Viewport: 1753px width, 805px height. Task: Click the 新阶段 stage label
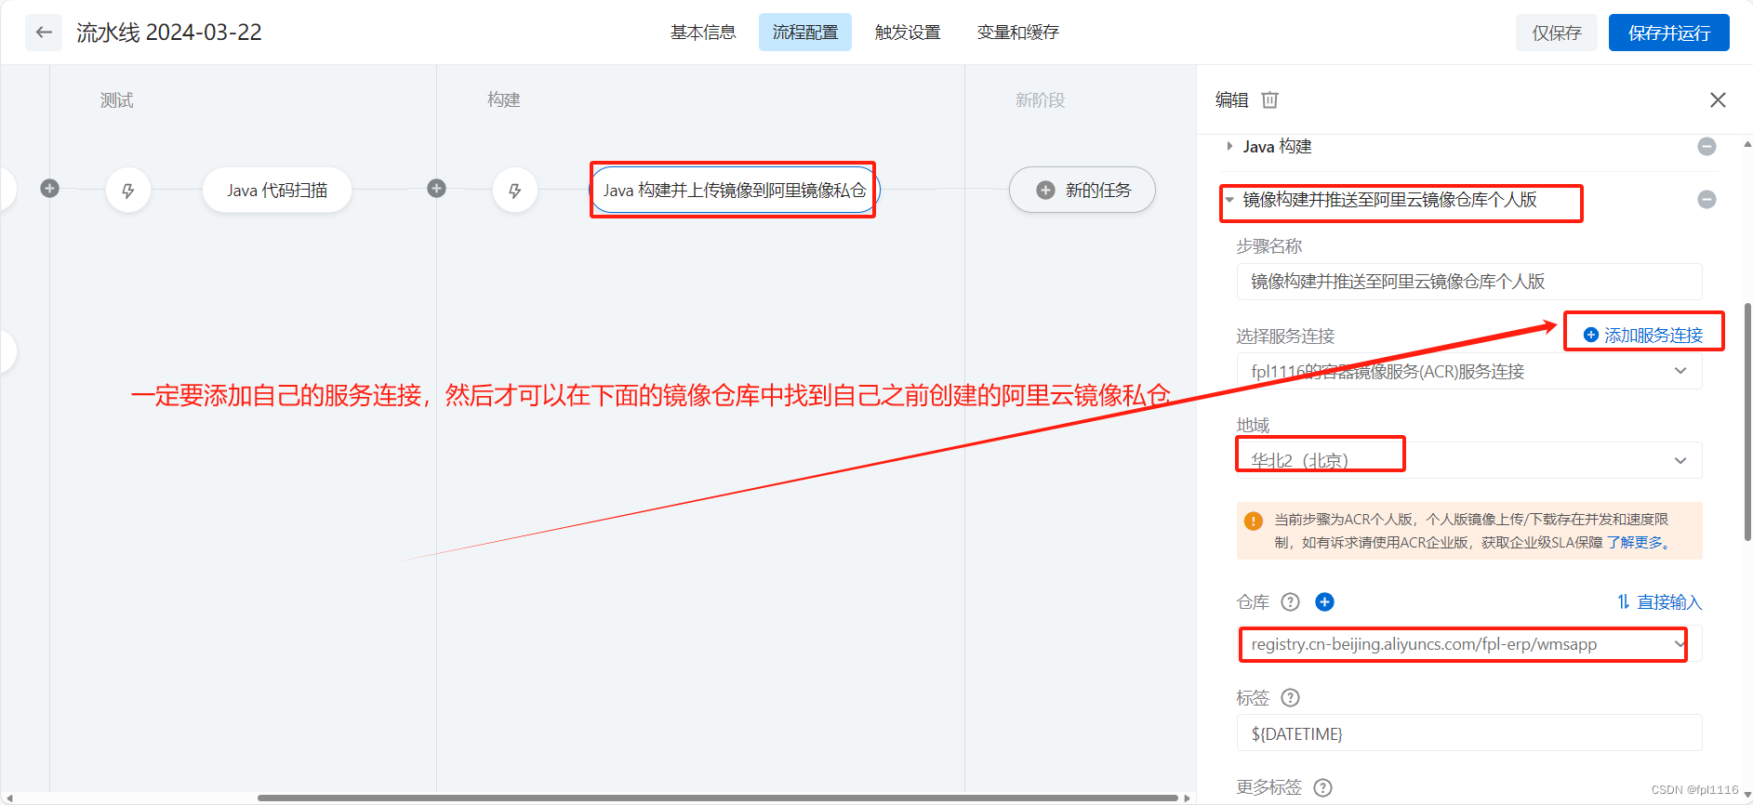pos(1040,99)
